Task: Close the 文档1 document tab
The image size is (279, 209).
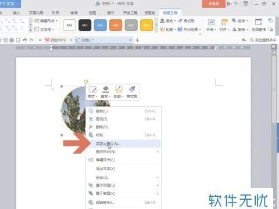Action: [130, 40]
